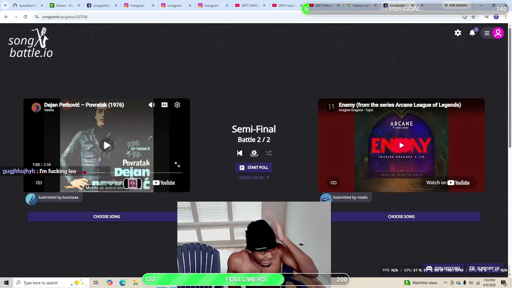Go to the songbattle.io logo home
This screenshot has width=512, height=288.
[31, 43]
